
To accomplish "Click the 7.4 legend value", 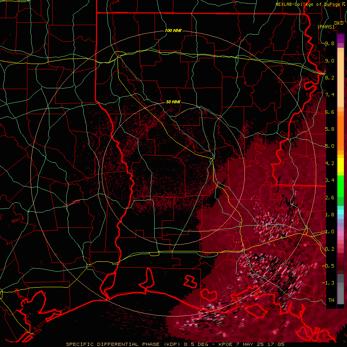I will (x=330, y=95).
